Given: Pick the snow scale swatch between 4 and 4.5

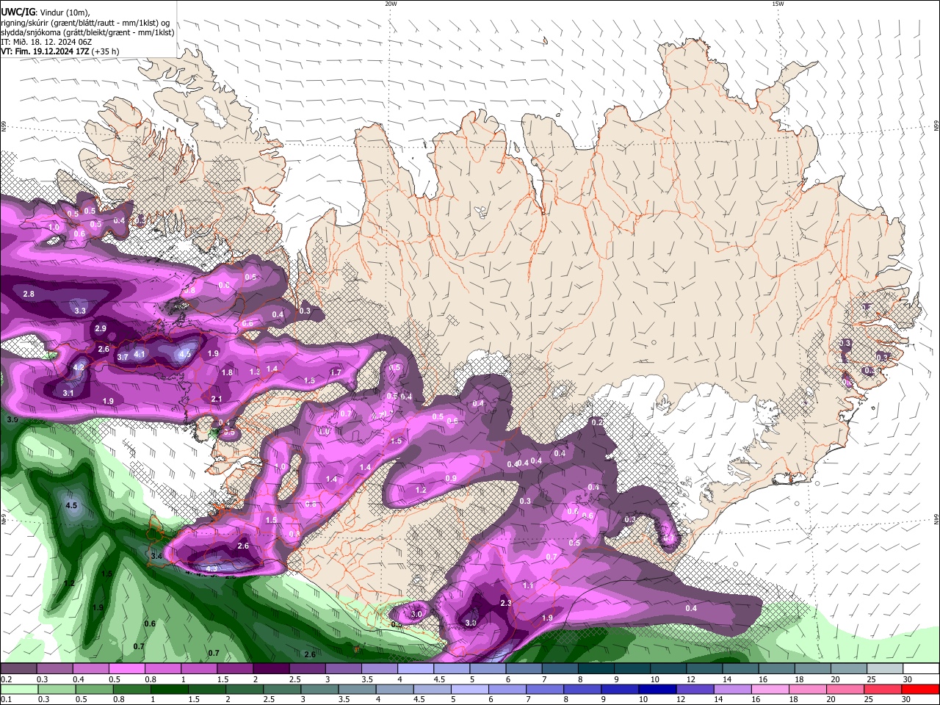Looking at the screenshot, I should click(416, 669).
